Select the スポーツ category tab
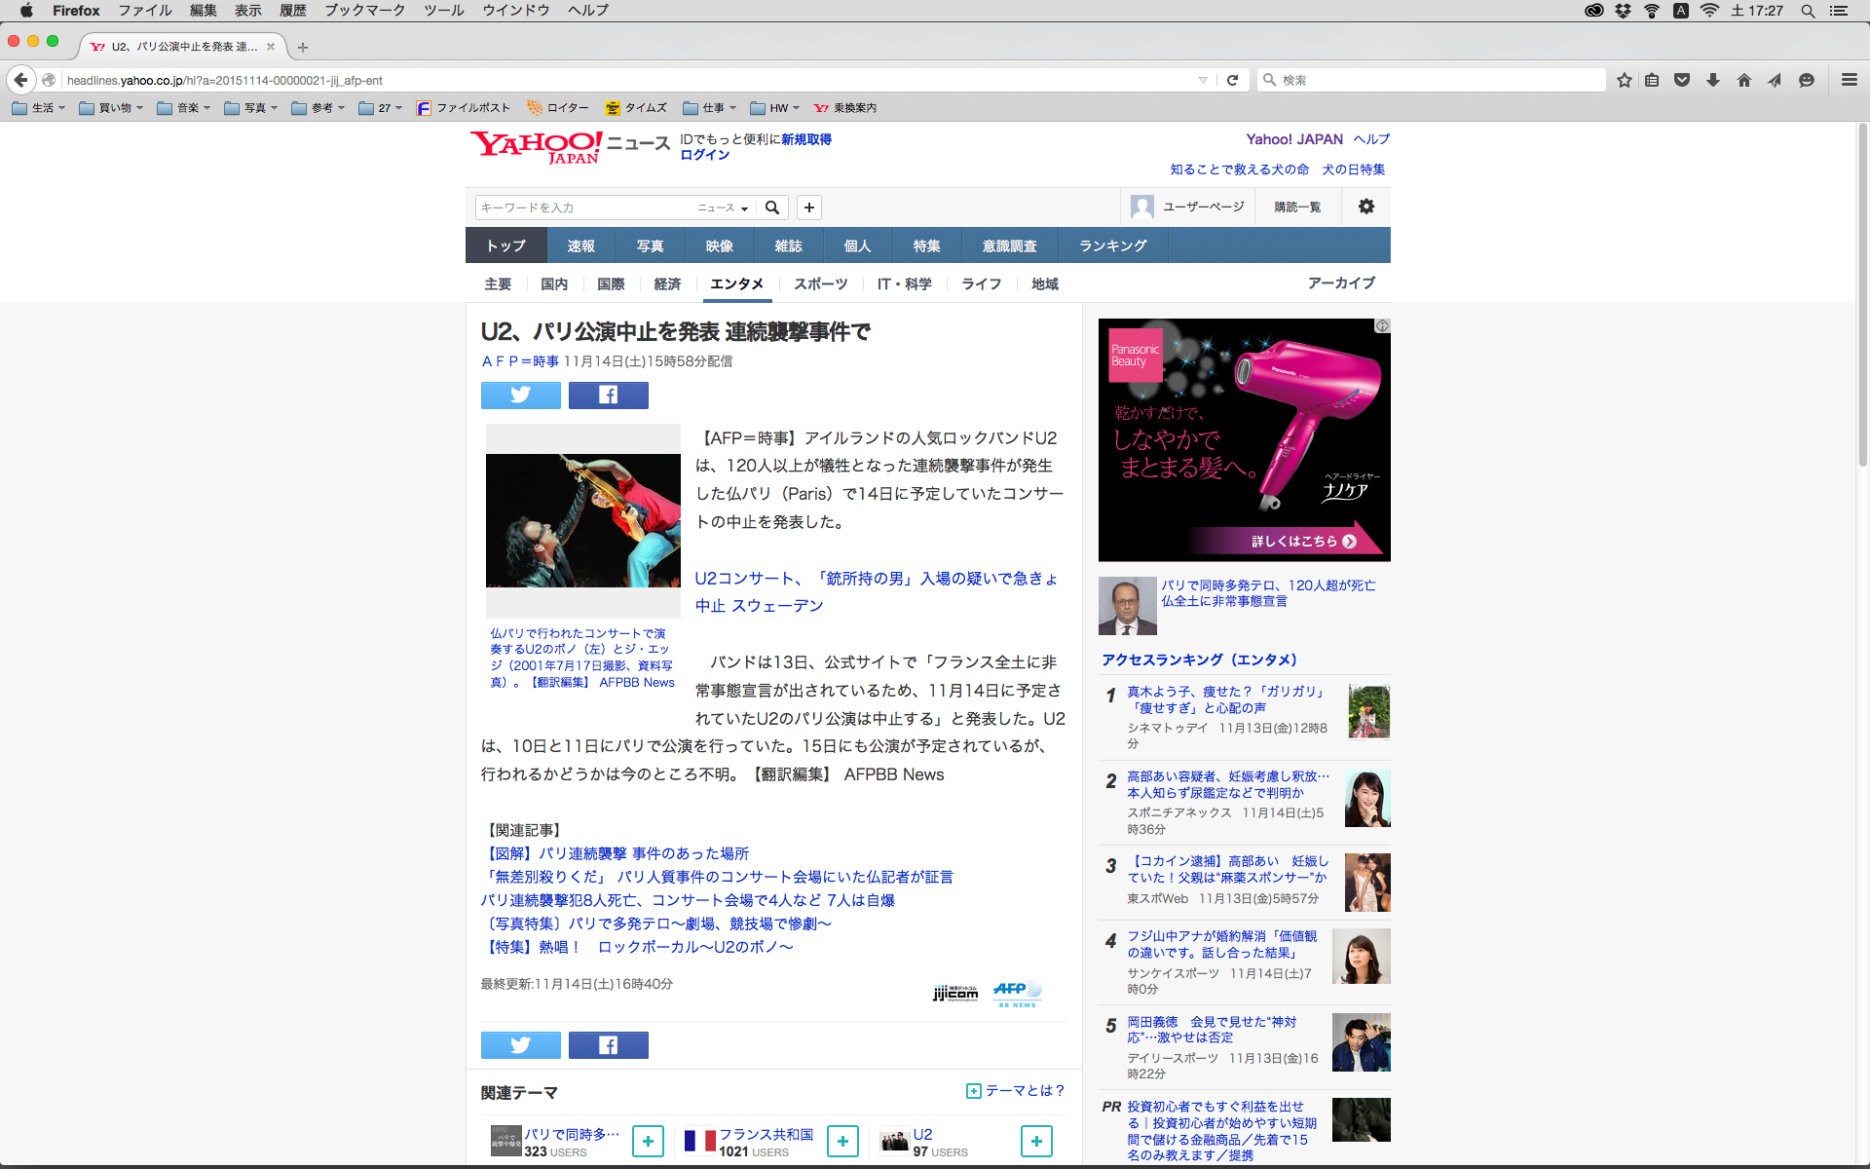This screenshot has width=1870, height=1169. pyautogui.click(x=820, y=283)
